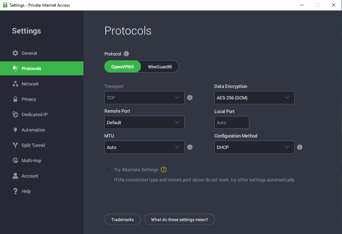Image resolution: width=342 pixels, height=234 pixels.
Task: Click the "MTU" label text
Action: (109, 136)
